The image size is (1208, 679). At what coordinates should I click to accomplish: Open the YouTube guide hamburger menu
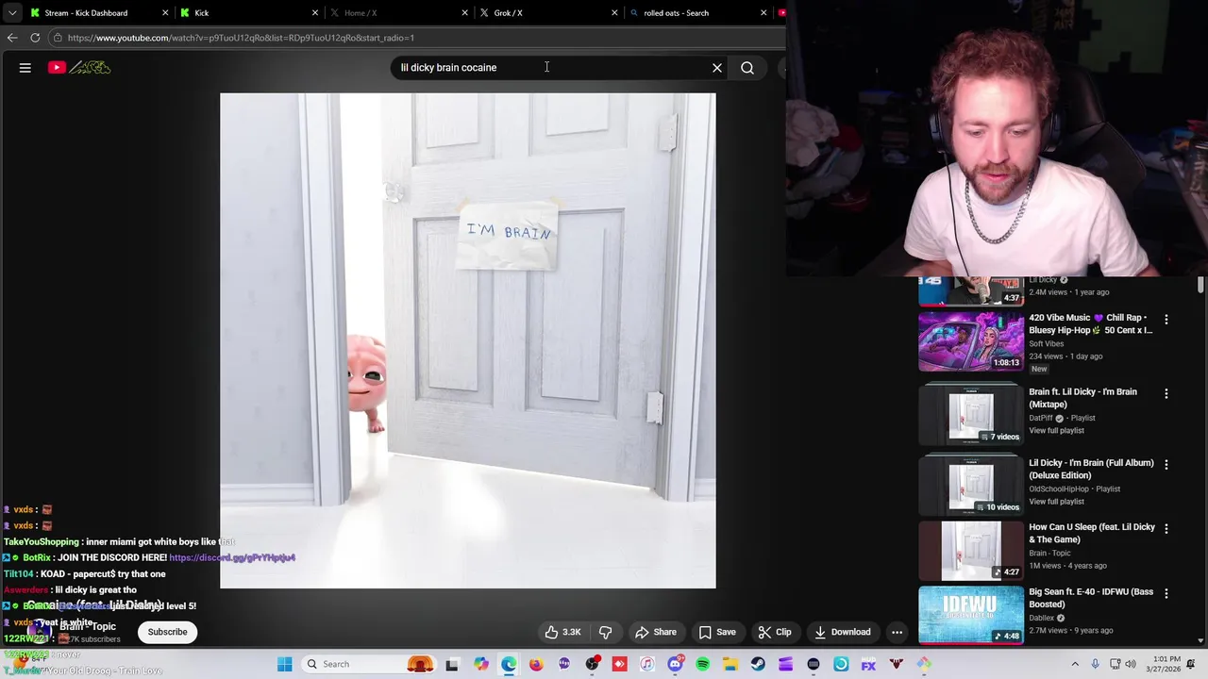(x=25, y=68)
